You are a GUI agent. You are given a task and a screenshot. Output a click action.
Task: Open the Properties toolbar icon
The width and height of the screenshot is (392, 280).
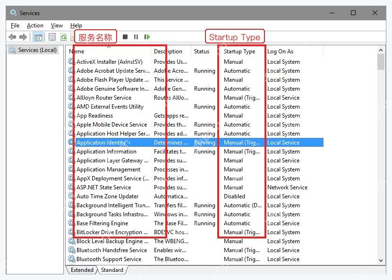pos(52,37)
